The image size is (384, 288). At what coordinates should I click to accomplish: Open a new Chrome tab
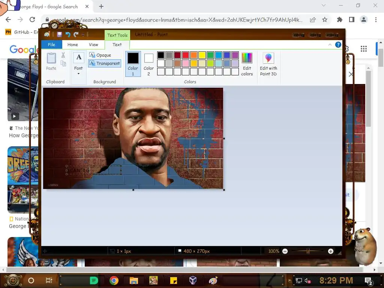pyautogui.click(x=101, y=7)
